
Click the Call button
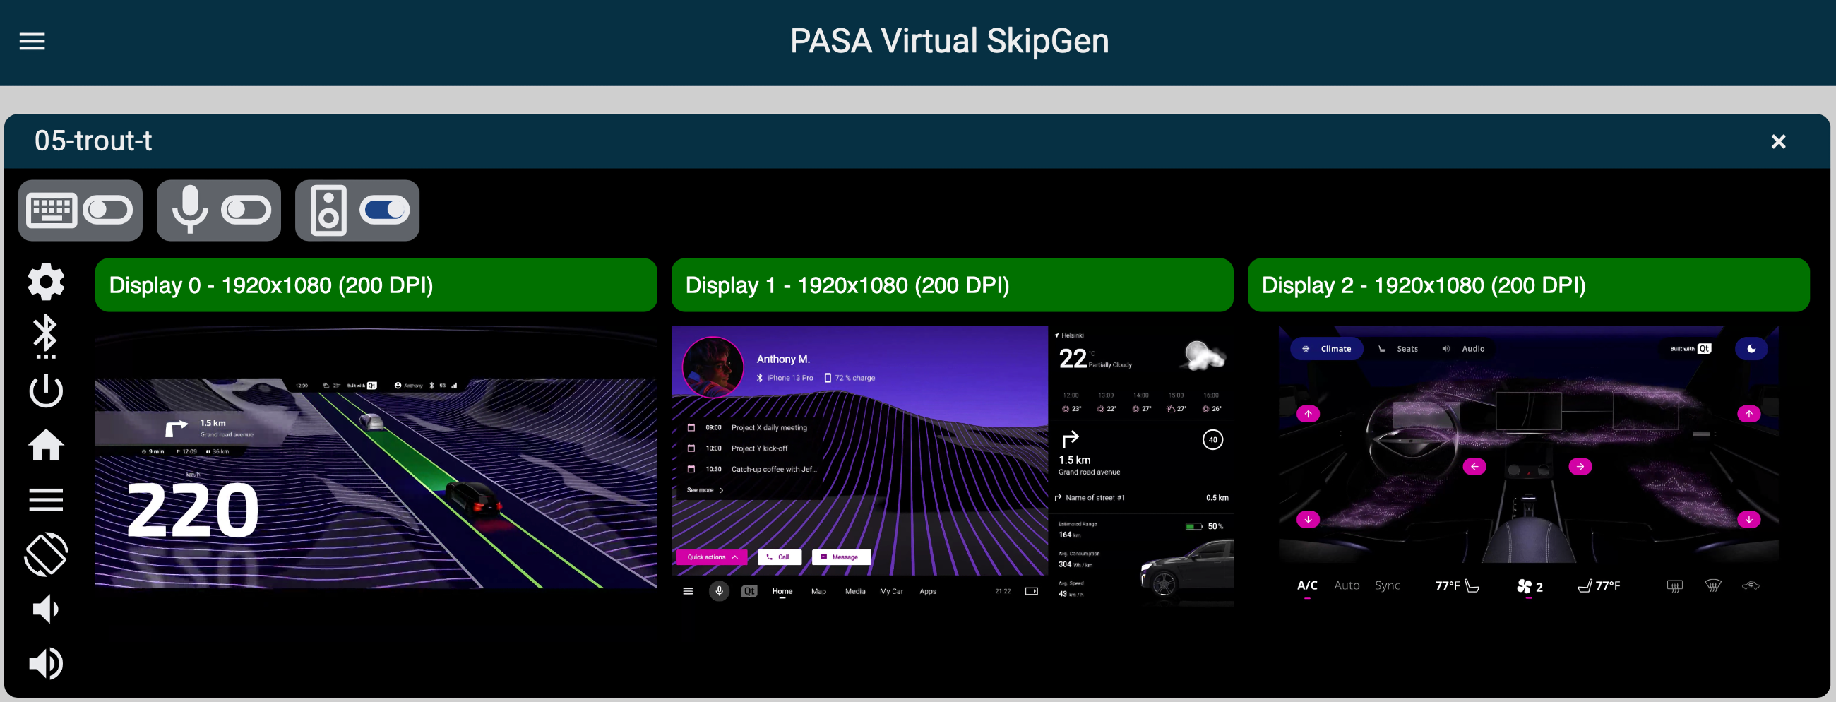click(x=778, y=557)
